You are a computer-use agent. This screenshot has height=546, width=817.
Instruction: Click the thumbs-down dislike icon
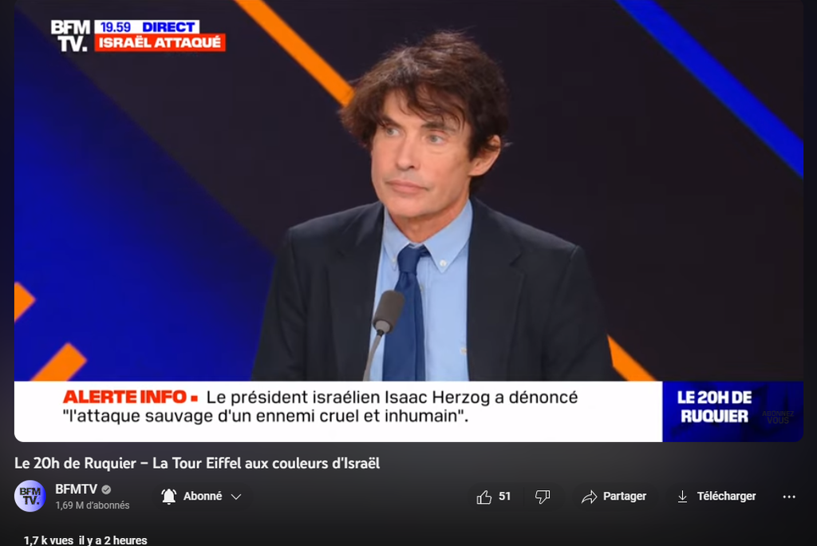(543, 497)
